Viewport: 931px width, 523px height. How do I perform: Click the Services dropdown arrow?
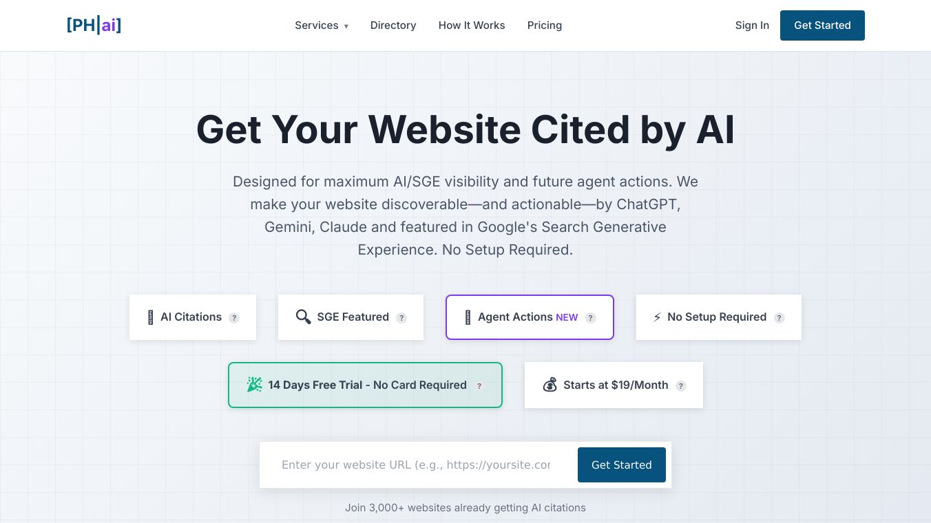click(x=346, y=26)
